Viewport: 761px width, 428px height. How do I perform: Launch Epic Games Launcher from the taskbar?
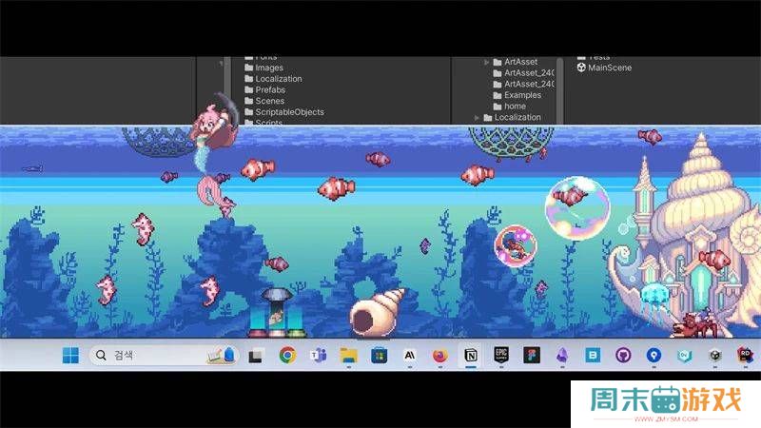[500, 356]
